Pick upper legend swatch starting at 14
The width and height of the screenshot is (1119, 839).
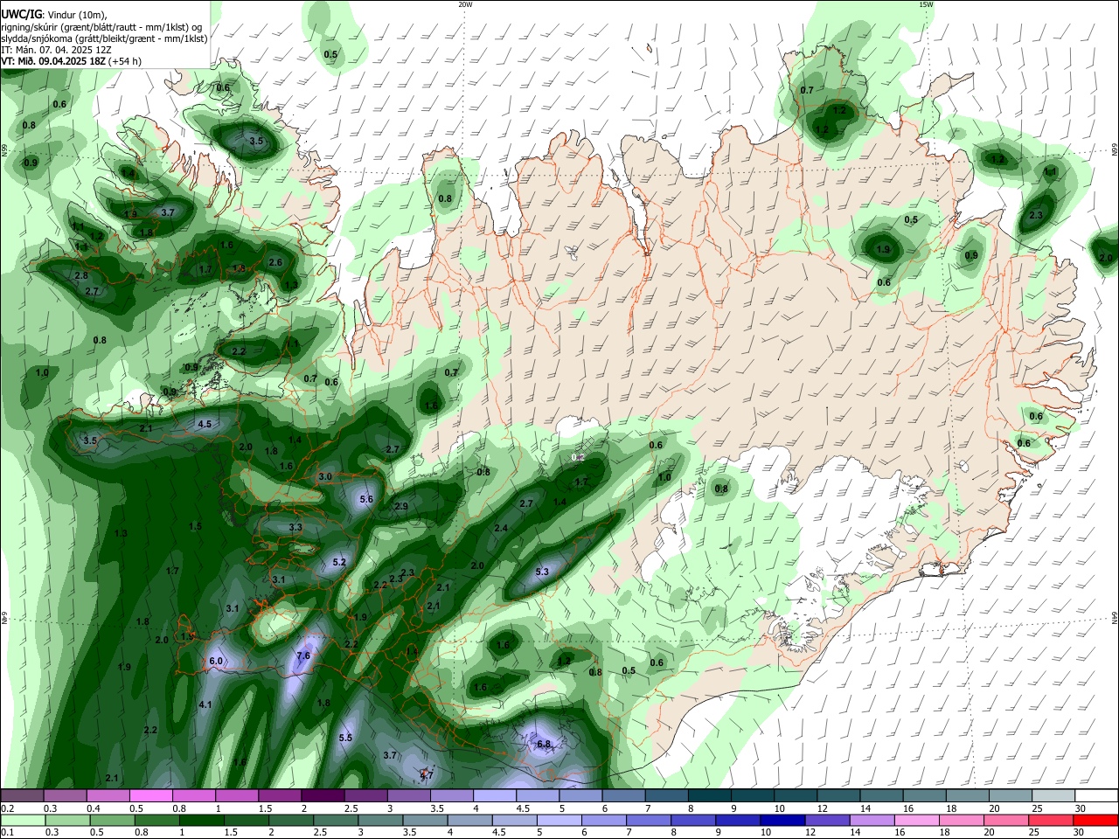point(881,795)
